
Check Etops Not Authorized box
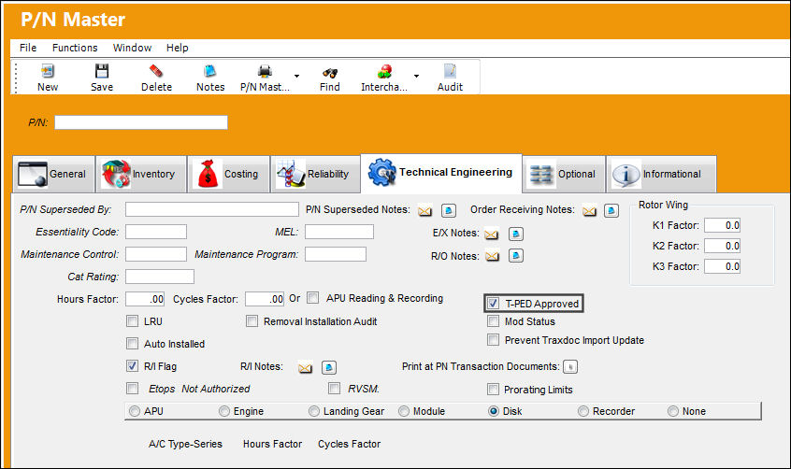point(132,389)
